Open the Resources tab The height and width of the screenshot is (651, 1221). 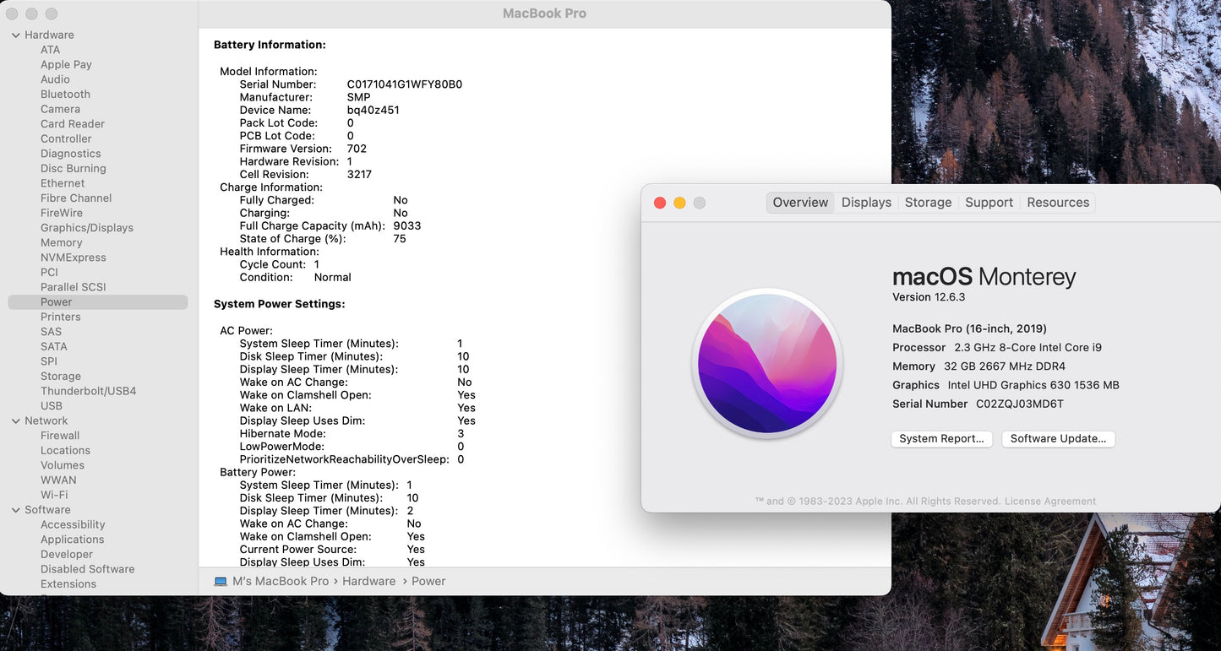coord(1058,203)
